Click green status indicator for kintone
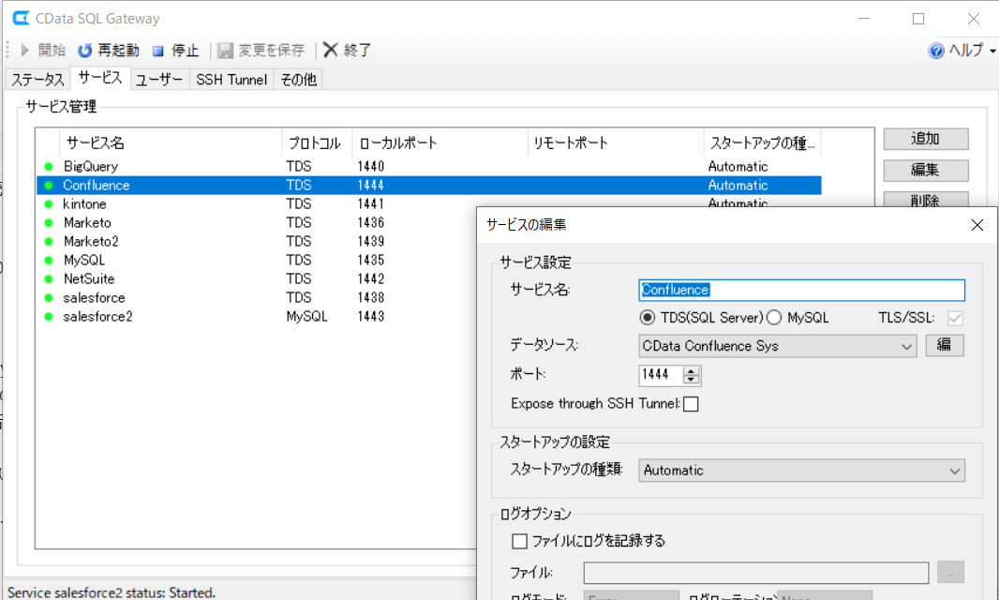Image resolution: width=999 pixels, height=600 pixels. pyautogui.click(x=49, y=204)
